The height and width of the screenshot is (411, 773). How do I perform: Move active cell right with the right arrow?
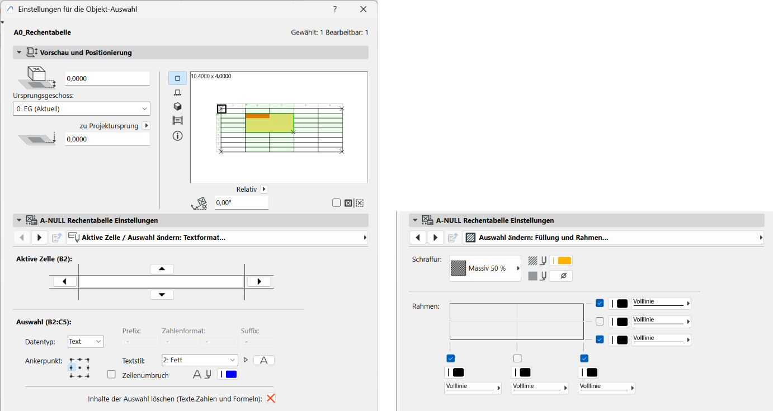[259, 281]
